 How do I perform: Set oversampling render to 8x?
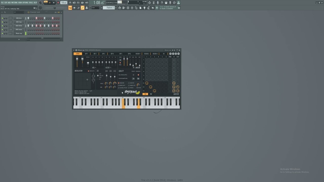click(x=138, y=79)
